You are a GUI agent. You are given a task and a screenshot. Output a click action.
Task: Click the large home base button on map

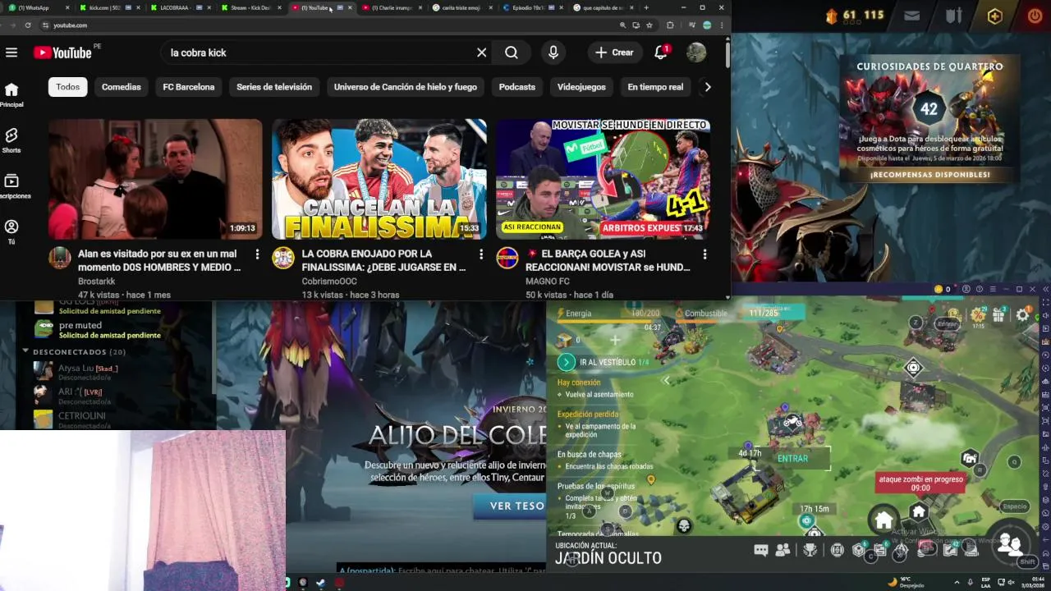coord(883,520)
